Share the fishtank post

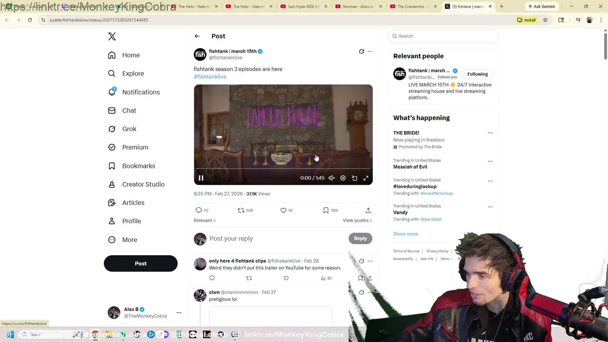click(x=368, y=210)
